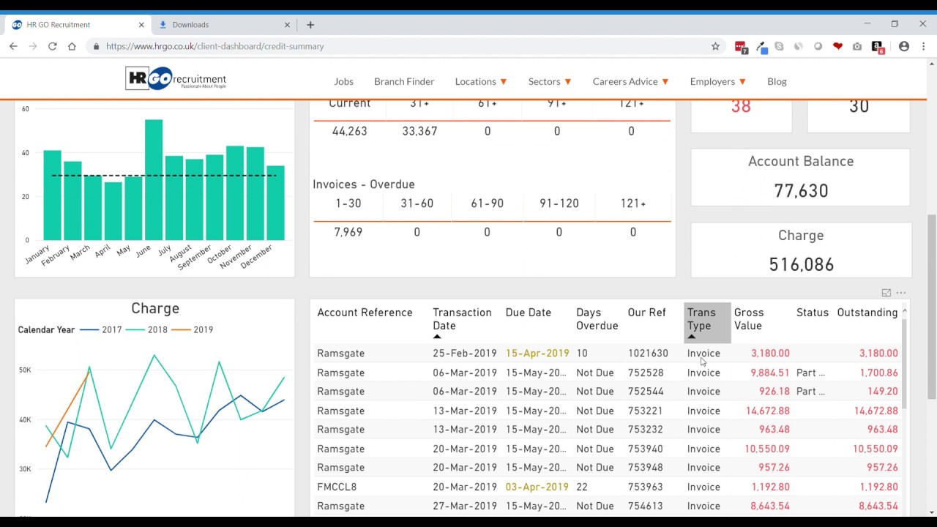Viewport: 937px width, 527px height.
Task: Click outstanding value 1,700.86
Action: click(878, 373)
